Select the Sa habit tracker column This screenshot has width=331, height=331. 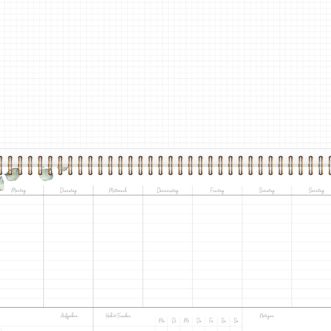(223, 321)
